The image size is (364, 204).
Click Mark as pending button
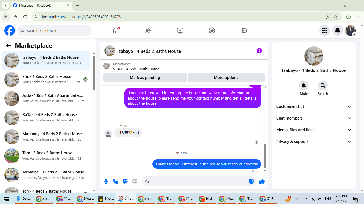tap(145, 78)
